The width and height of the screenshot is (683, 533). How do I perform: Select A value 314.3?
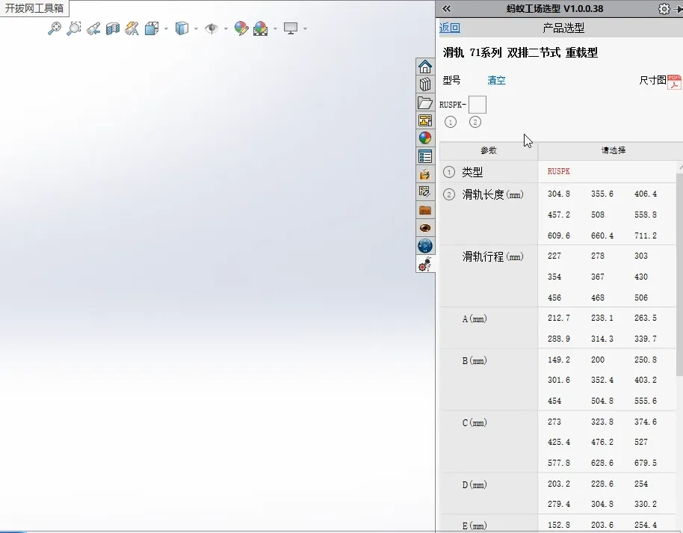point(602,339)
